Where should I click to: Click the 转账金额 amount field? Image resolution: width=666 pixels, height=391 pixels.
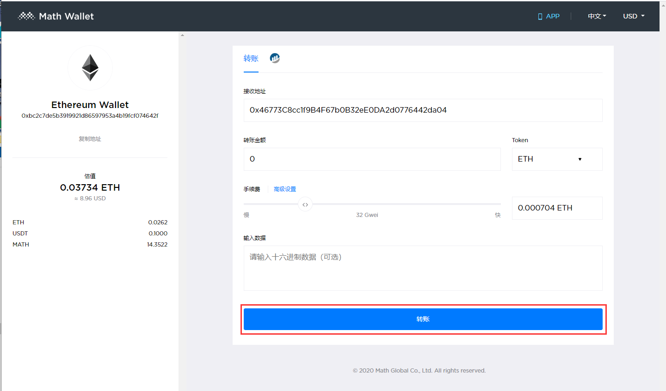pos(372,159)
